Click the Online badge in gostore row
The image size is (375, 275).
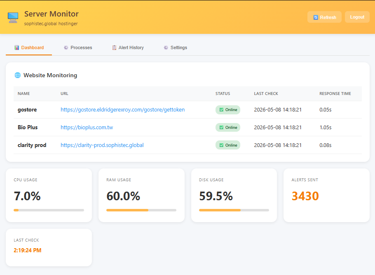tap(227, 110)
